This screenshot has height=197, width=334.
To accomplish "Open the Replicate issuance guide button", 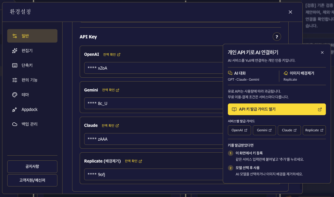I will coord(314,130).
